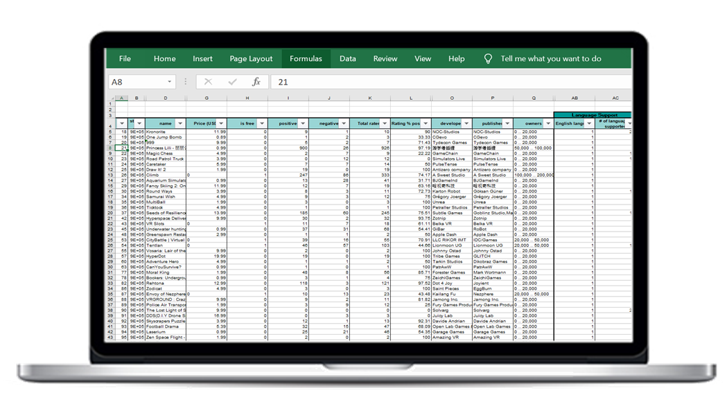Switch to the Page Layout tab
Viewport: 727px width, 411px height.
[251, 58]
